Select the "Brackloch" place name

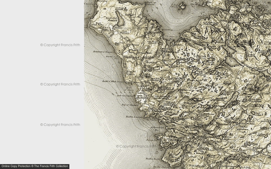tap(257, 148)
